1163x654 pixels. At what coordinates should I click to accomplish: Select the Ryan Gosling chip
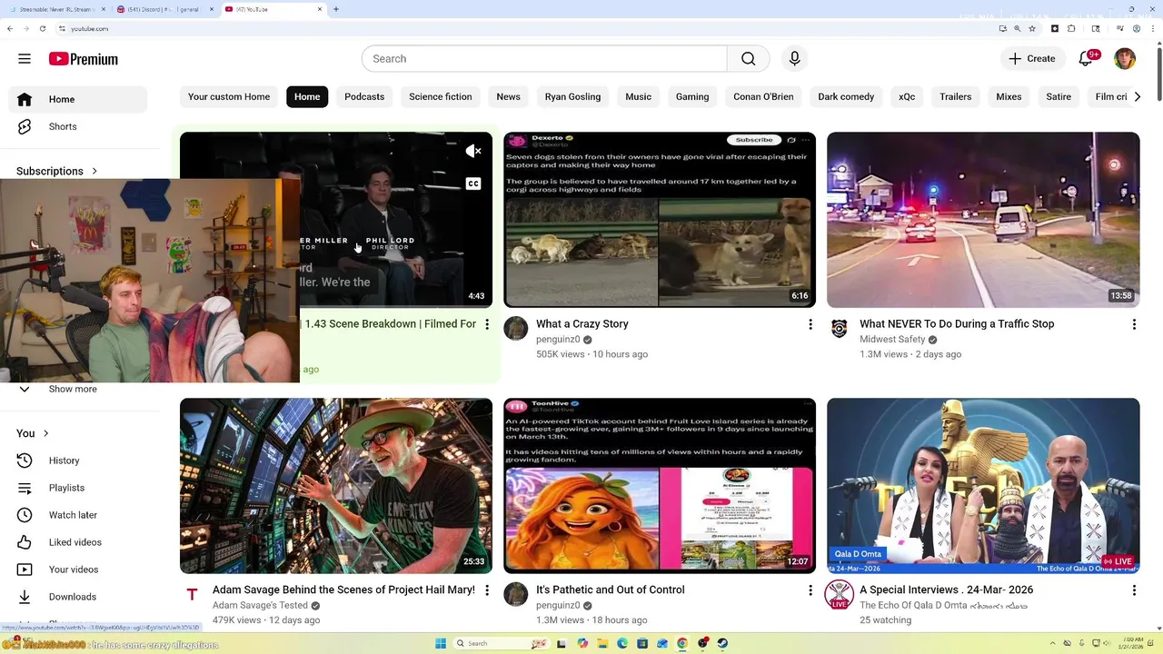point(572,96)
